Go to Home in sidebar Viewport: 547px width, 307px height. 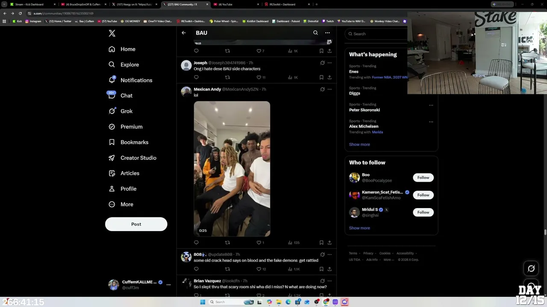122,49
